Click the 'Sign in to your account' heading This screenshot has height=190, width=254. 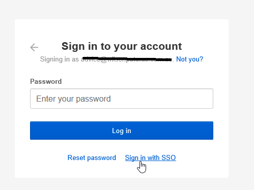click(122, 46)
